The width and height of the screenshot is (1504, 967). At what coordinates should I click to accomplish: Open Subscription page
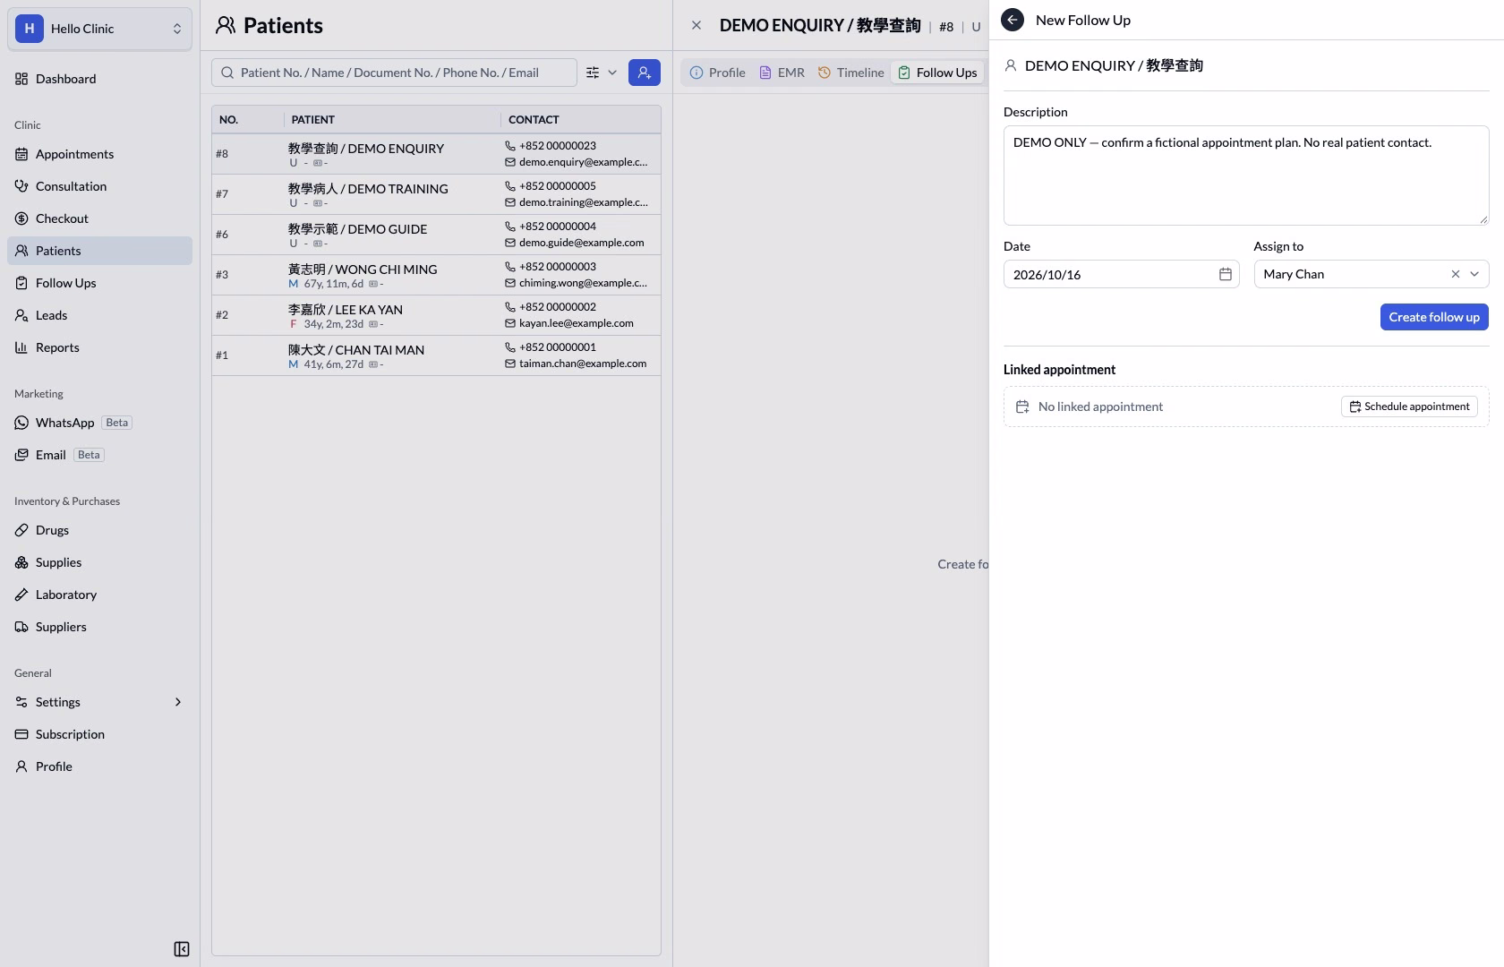pyautogui.click(x=99, y=734)
